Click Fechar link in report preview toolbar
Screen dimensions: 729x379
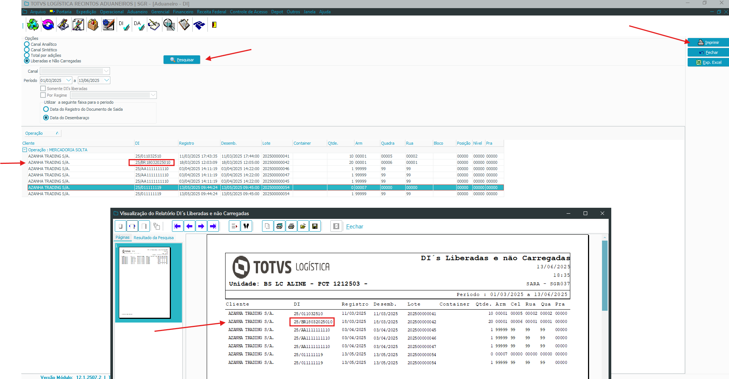click(354, 227)
